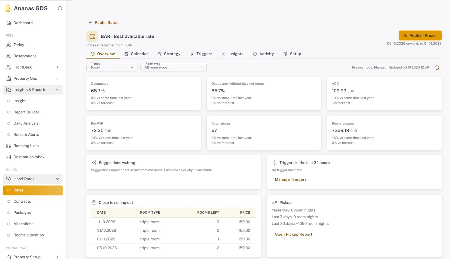The width and height of the screenshot is (450, 259).
Task: Open the Room type dropdown
Action: [x=174, y=68]
